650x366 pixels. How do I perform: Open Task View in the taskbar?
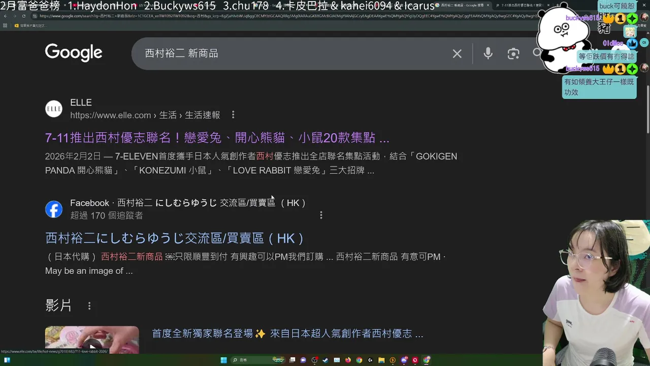coord(292,360)
